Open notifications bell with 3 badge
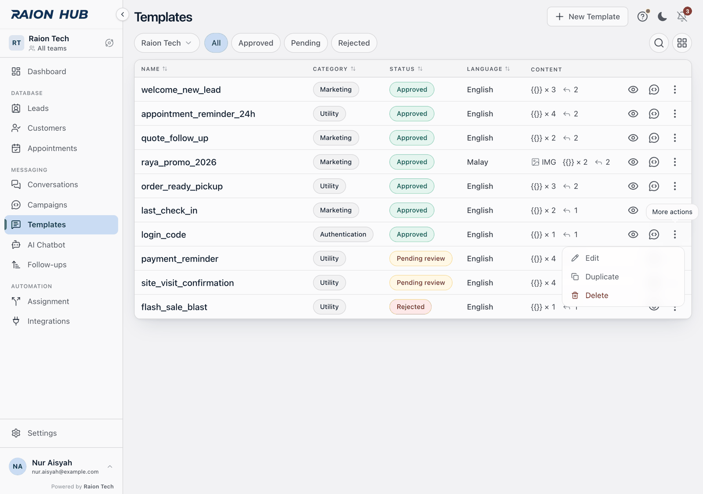Viewport: 703px width, 494px height. click(682, 17)
